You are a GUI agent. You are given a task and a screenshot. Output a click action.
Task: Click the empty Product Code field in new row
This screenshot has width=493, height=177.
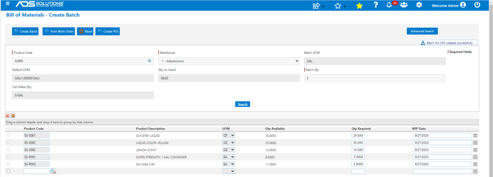[x=37, y=171]
